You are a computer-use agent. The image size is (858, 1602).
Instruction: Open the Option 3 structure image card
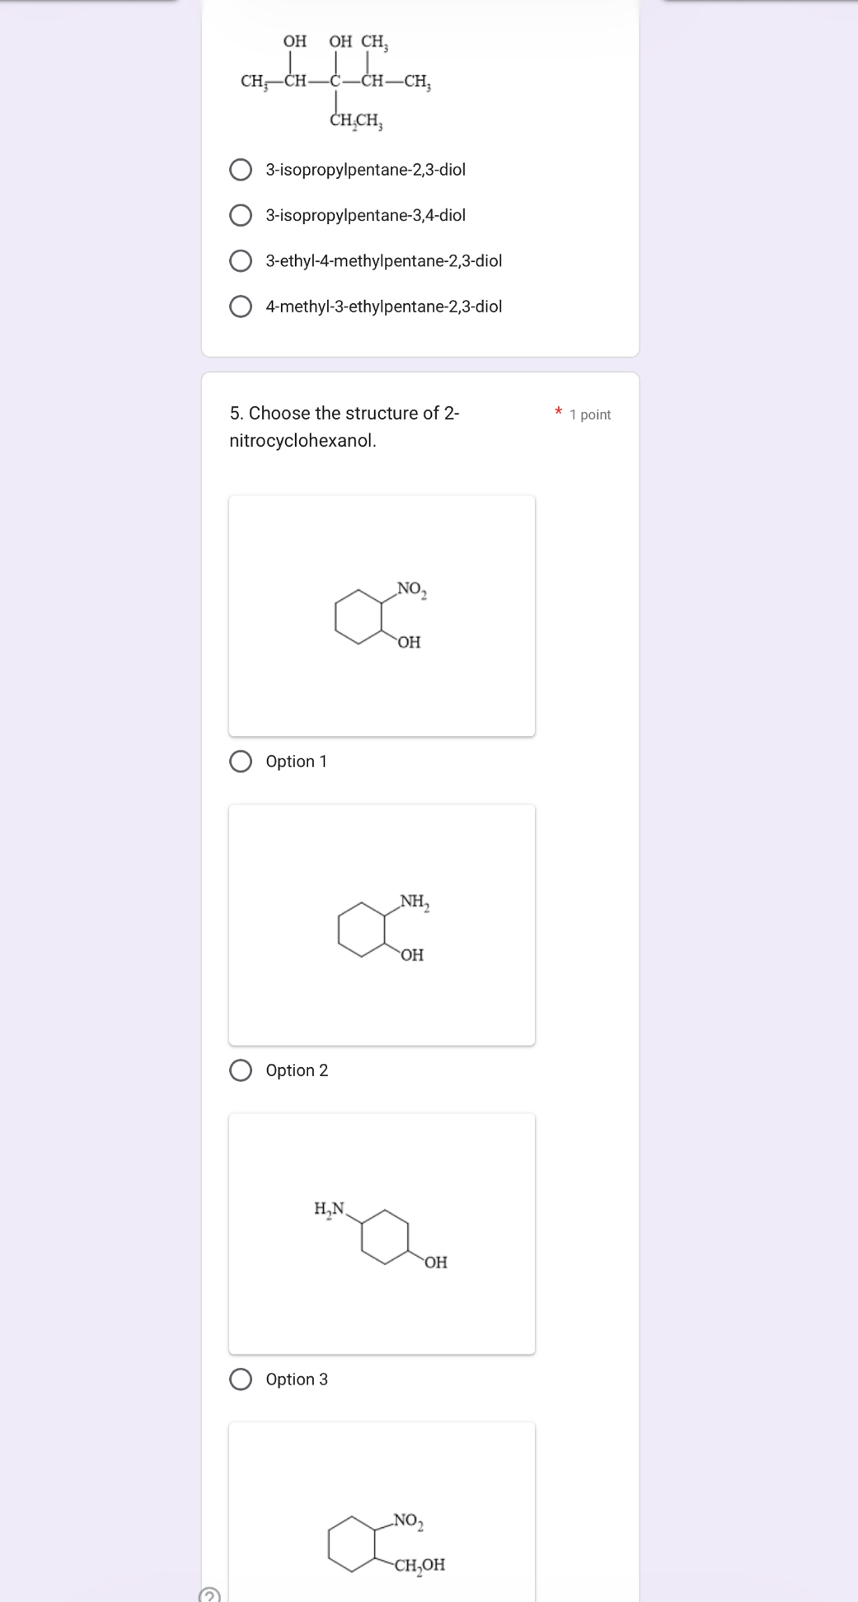coord(382,1234)
